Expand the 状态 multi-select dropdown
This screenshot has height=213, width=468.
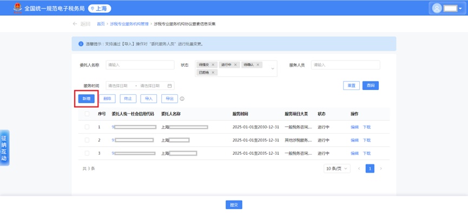tap(273, 68)
